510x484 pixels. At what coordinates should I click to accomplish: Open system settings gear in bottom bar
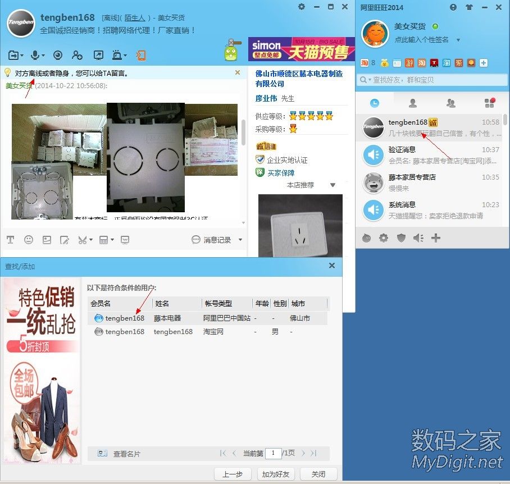(x=384, y=238)
